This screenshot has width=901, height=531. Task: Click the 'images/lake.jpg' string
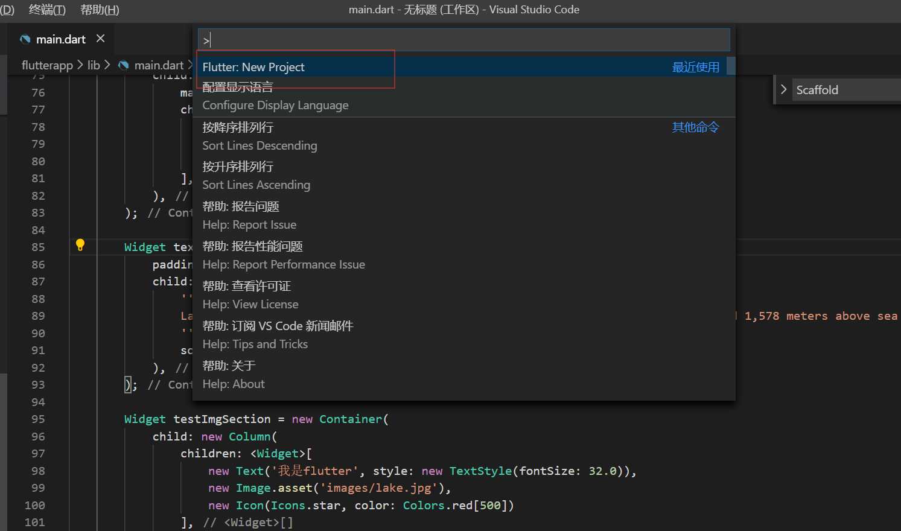coord(378,488)
